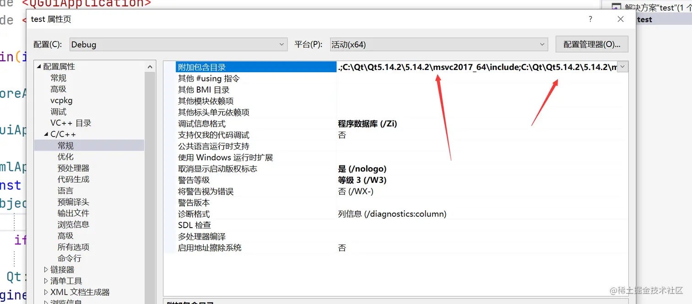The image size is (692, 304).
Task: Click solution icon in Solution Explorer behind
Action: [x=616, y=7]
